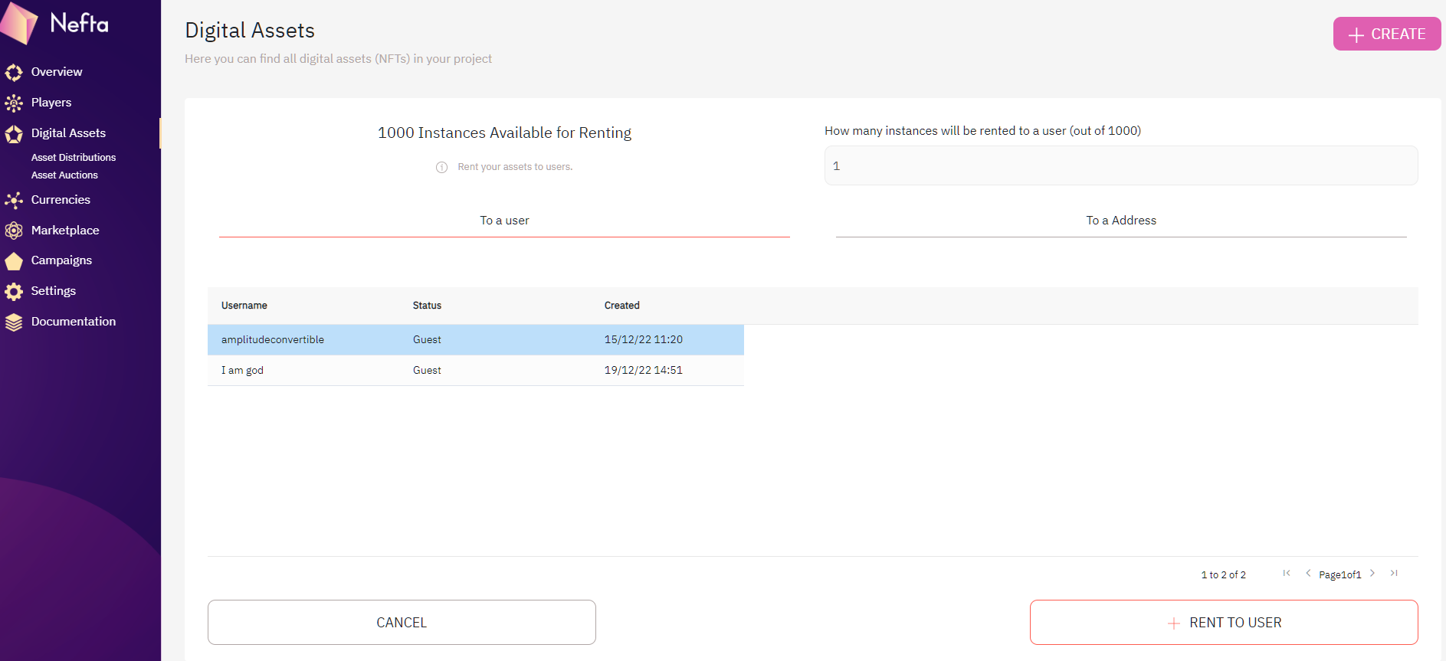
Task: Go to next page arrow
Action: click(x=1372, y=573)
